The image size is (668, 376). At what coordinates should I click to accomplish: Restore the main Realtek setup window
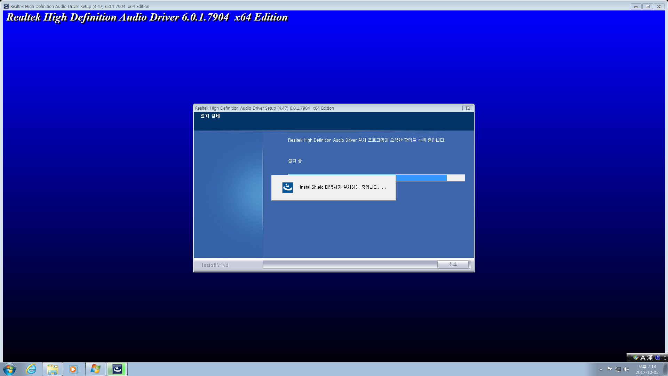pos(647,6)
